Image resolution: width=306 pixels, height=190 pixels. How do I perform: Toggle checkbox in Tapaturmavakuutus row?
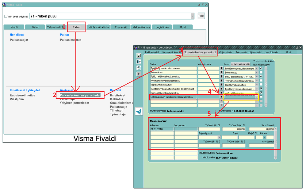(261, 85)
